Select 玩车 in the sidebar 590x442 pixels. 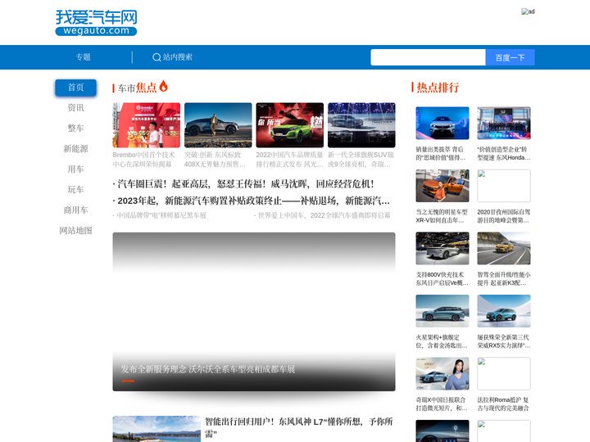(x=75, y=189)
